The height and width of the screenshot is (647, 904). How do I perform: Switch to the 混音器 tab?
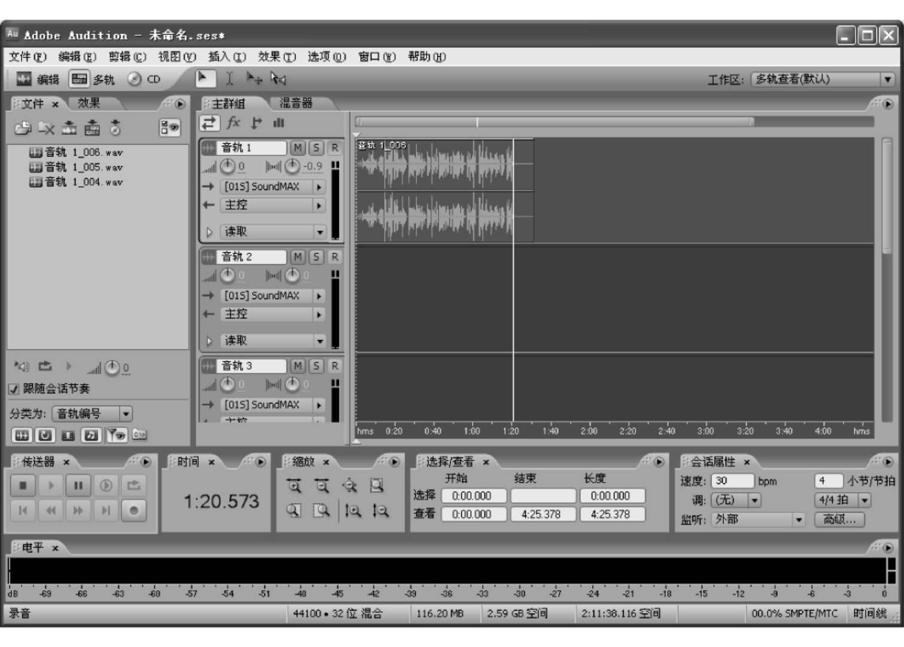pos(296,103)
